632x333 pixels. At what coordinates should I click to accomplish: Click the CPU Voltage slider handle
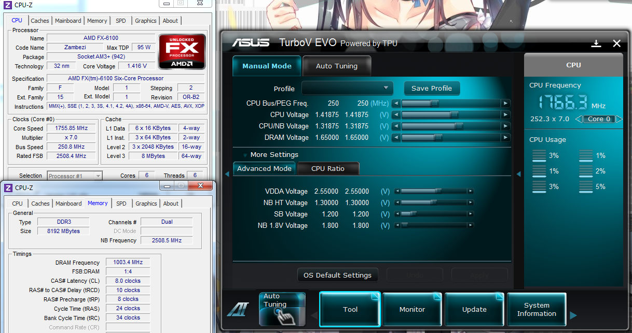point(454,115)
